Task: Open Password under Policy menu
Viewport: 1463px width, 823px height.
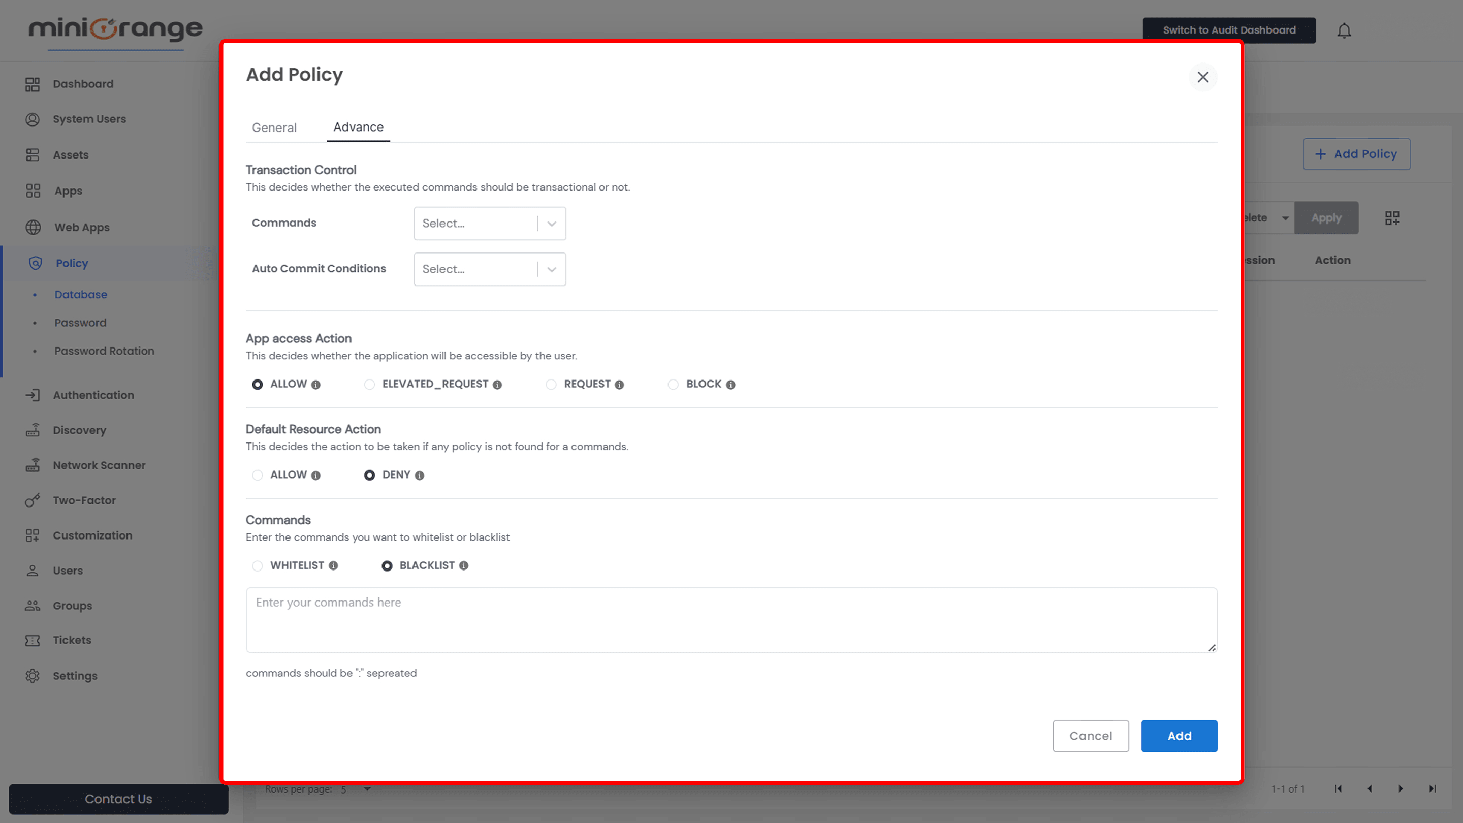Action: (x=80, y=323)
